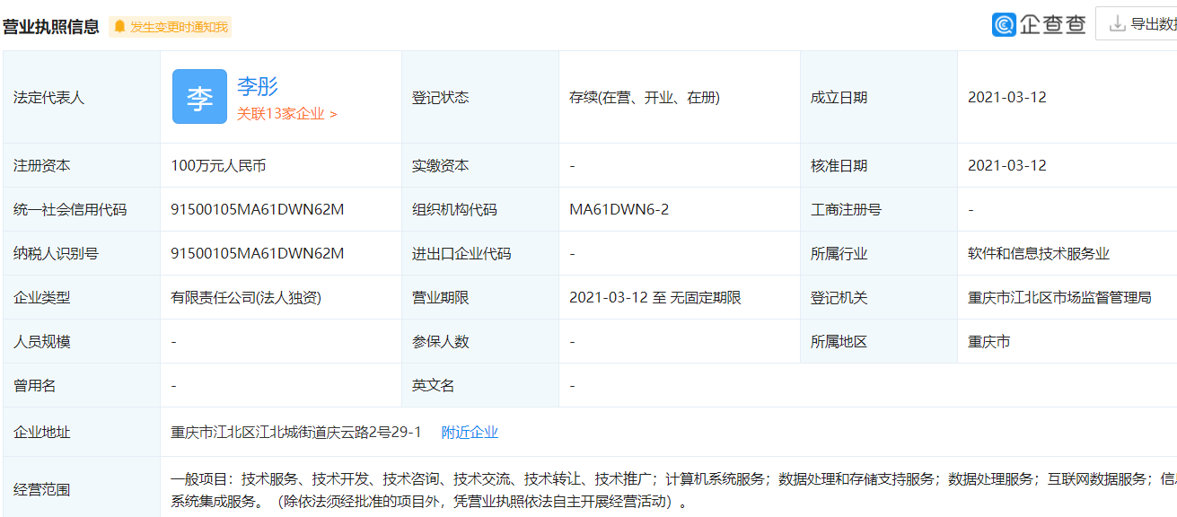Click the 企查查 logo icon
The width and height of the screenshot is (1177, 517).
pos(1004,24)
